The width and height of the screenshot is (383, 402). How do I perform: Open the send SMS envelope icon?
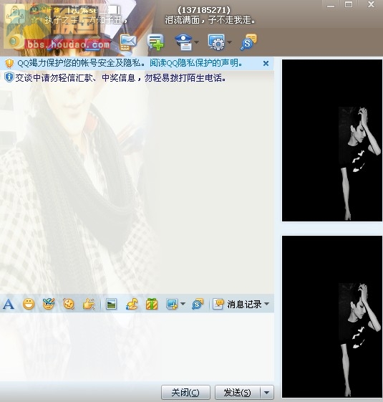pos(127,42)
